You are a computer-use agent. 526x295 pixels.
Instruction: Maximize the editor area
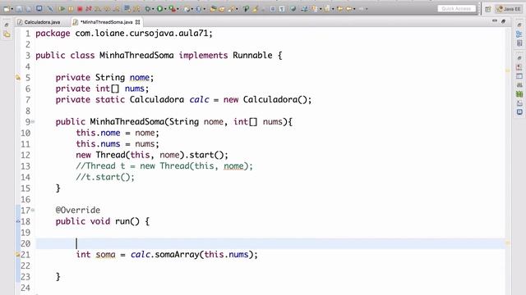click(503, 21)
